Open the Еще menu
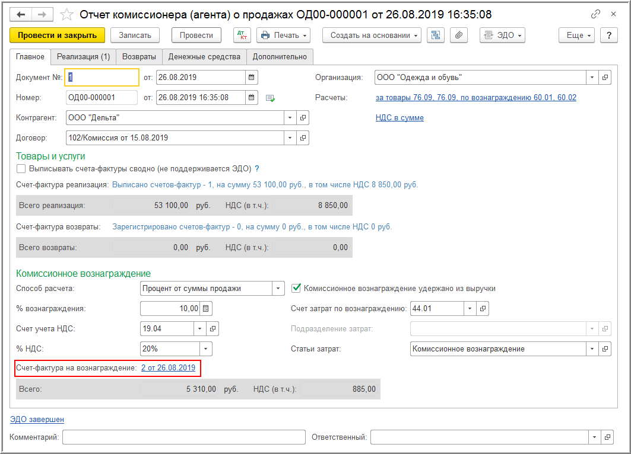The height and width of the screenshot is (454, 631). tap(576, 36)
